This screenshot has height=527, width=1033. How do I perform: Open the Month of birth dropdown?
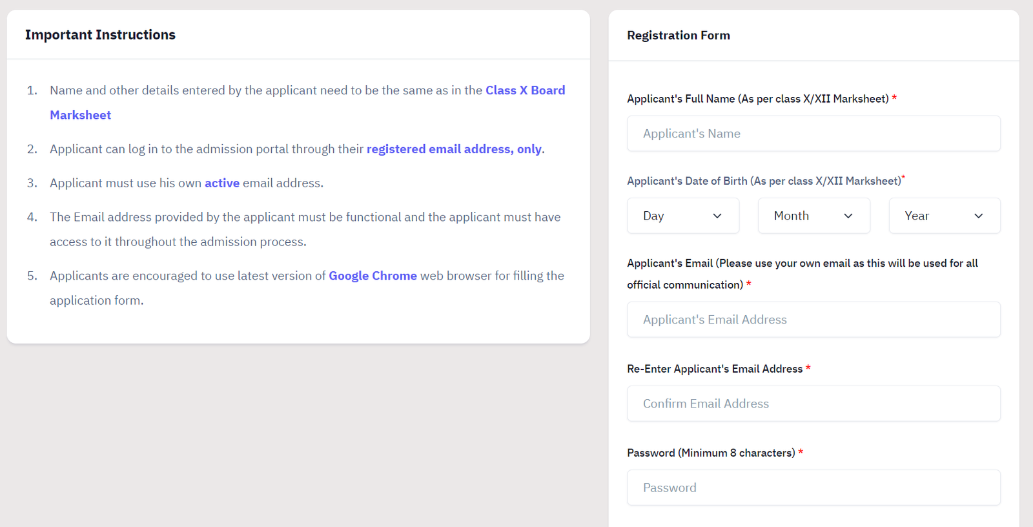(814, 216)
